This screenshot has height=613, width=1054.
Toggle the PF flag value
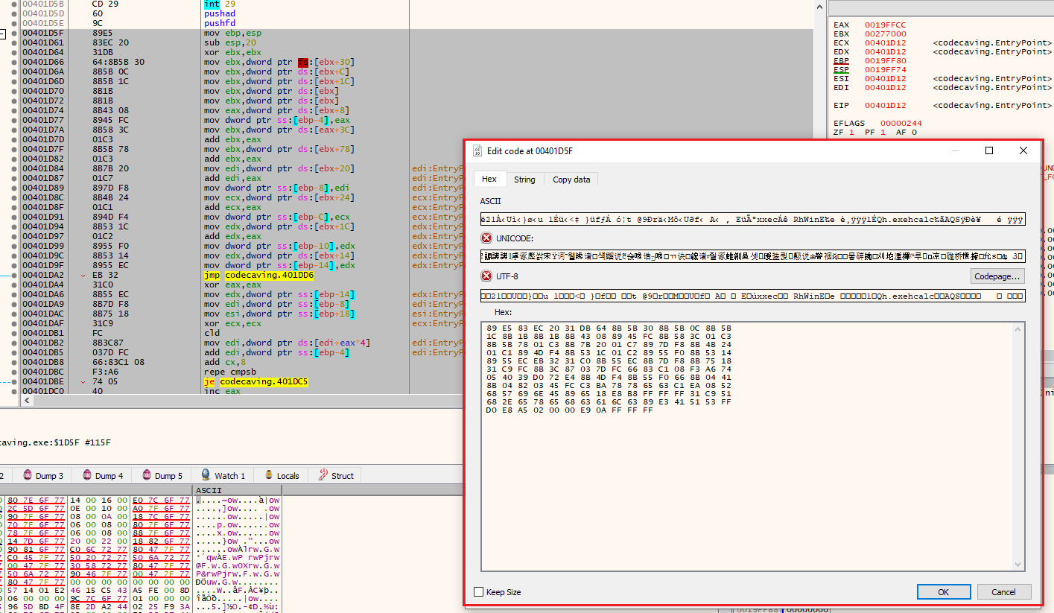[x=882, y=132]
